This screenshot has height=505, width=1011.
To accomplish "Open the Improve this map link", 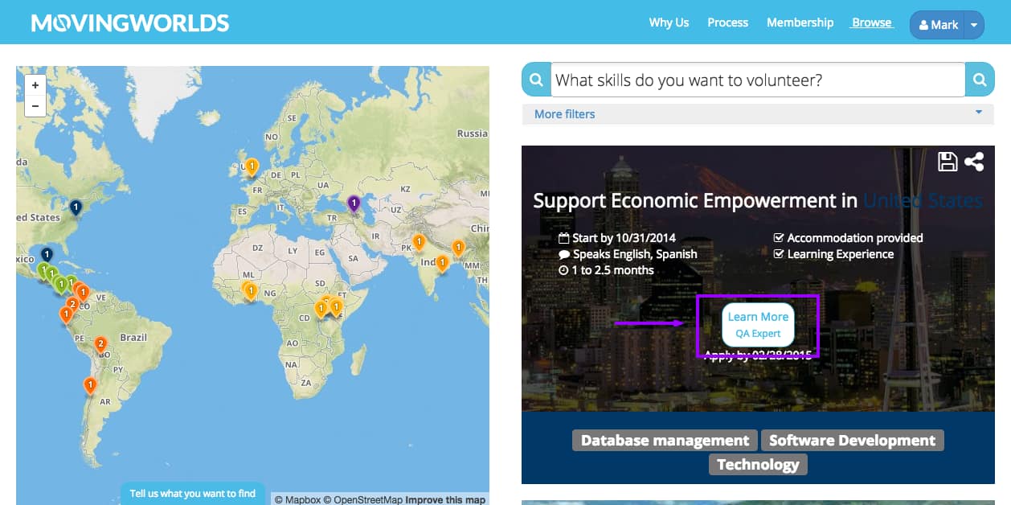I will point(444,499).
